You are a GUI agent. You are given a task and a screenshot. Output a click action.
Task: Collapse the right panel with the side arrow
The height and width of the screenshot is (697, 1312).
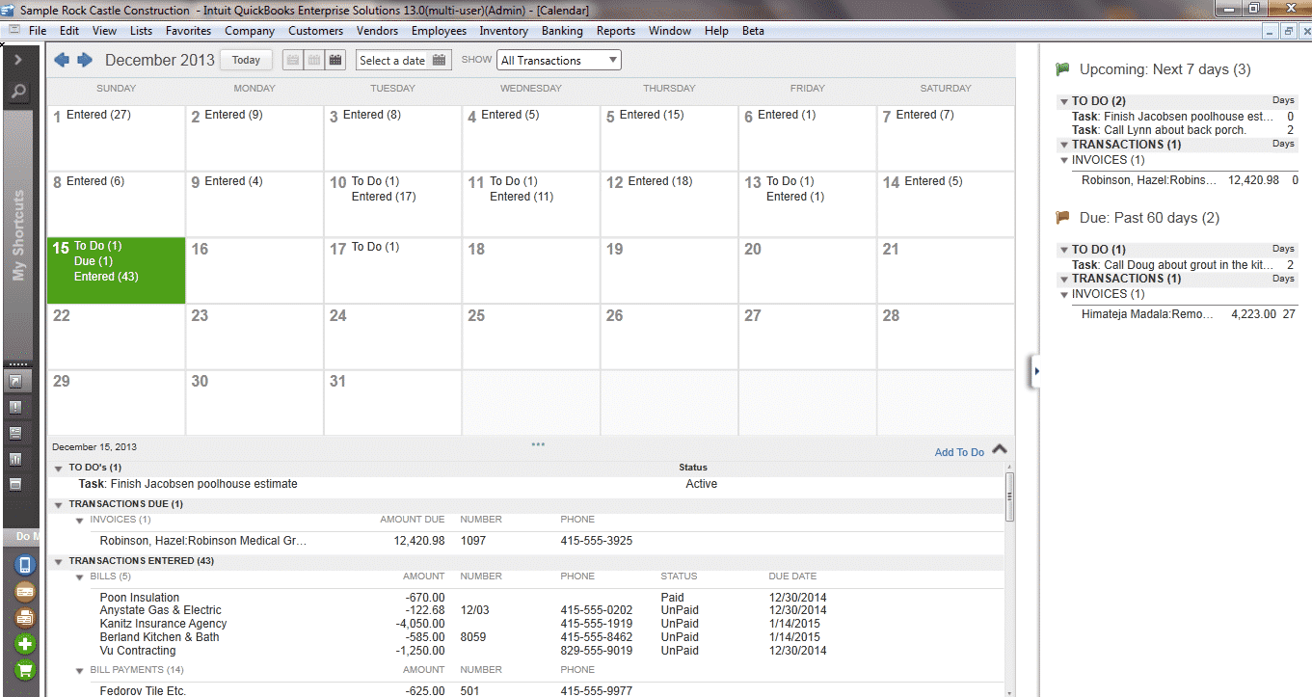[1035, 370]
